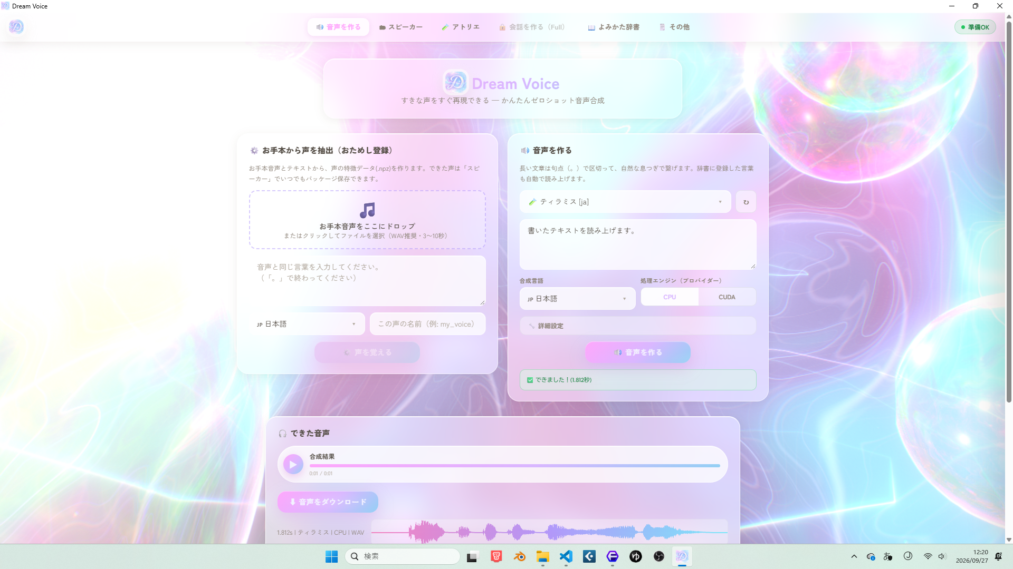The width and height of the screenshot is (1013, 569).
Task: Focus the synthesis text area
Action: [638, 244]
